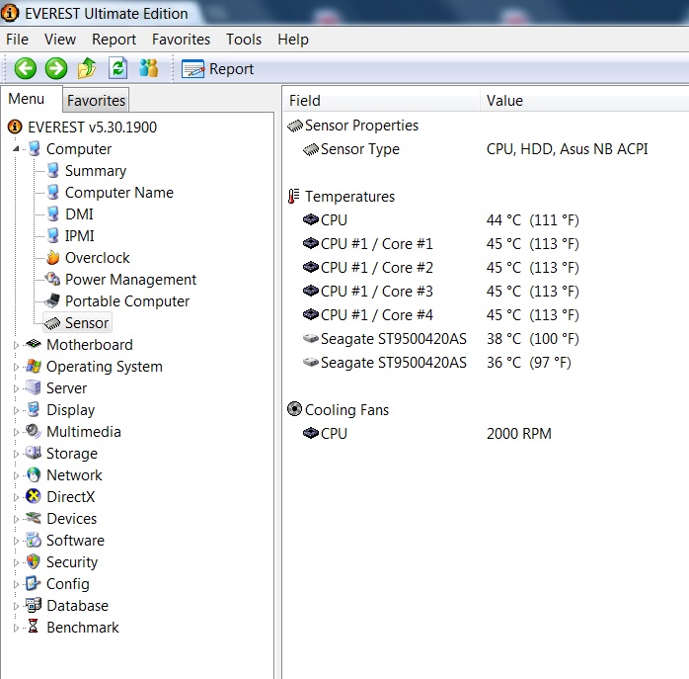Click the Computer Name page icon
The height and width of the screenshot is (679, 689).
click(52, 192)
